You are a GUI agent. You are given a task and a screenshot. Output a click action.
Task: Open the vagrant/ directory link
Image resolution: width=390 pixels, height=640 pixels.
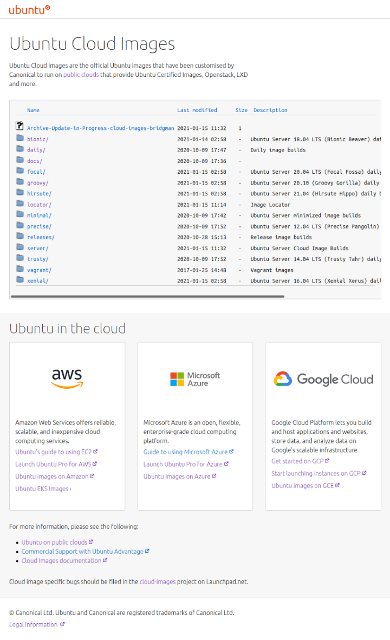coord(39,270)
